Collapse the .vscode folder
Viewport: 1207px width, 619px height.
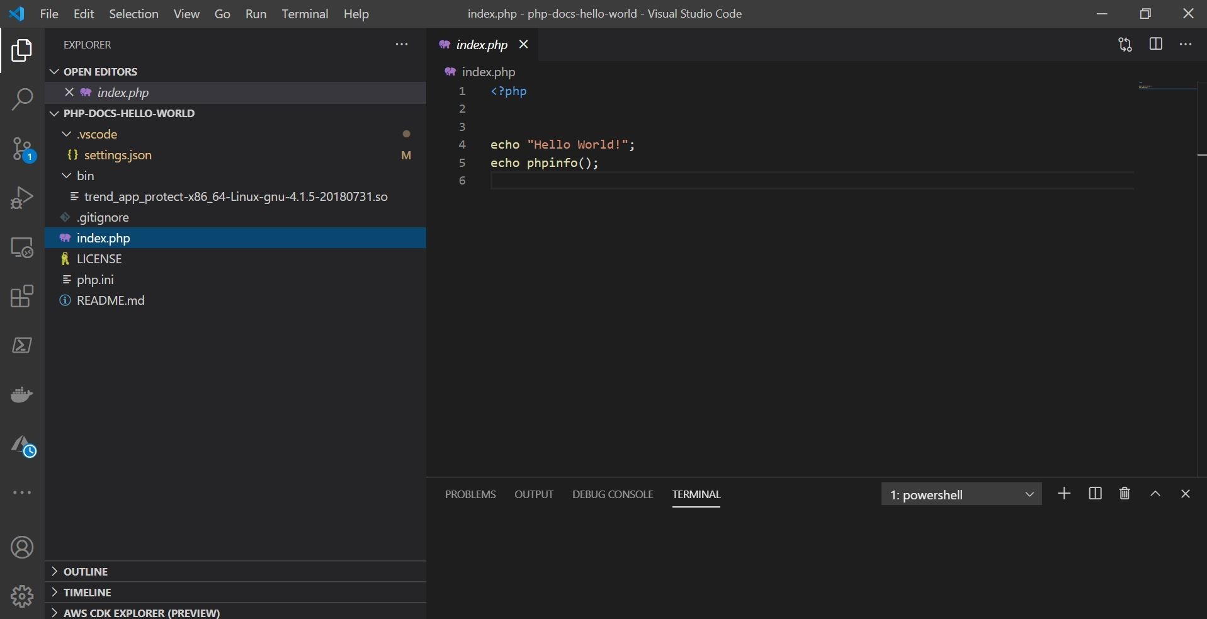(x=66, y=134)
